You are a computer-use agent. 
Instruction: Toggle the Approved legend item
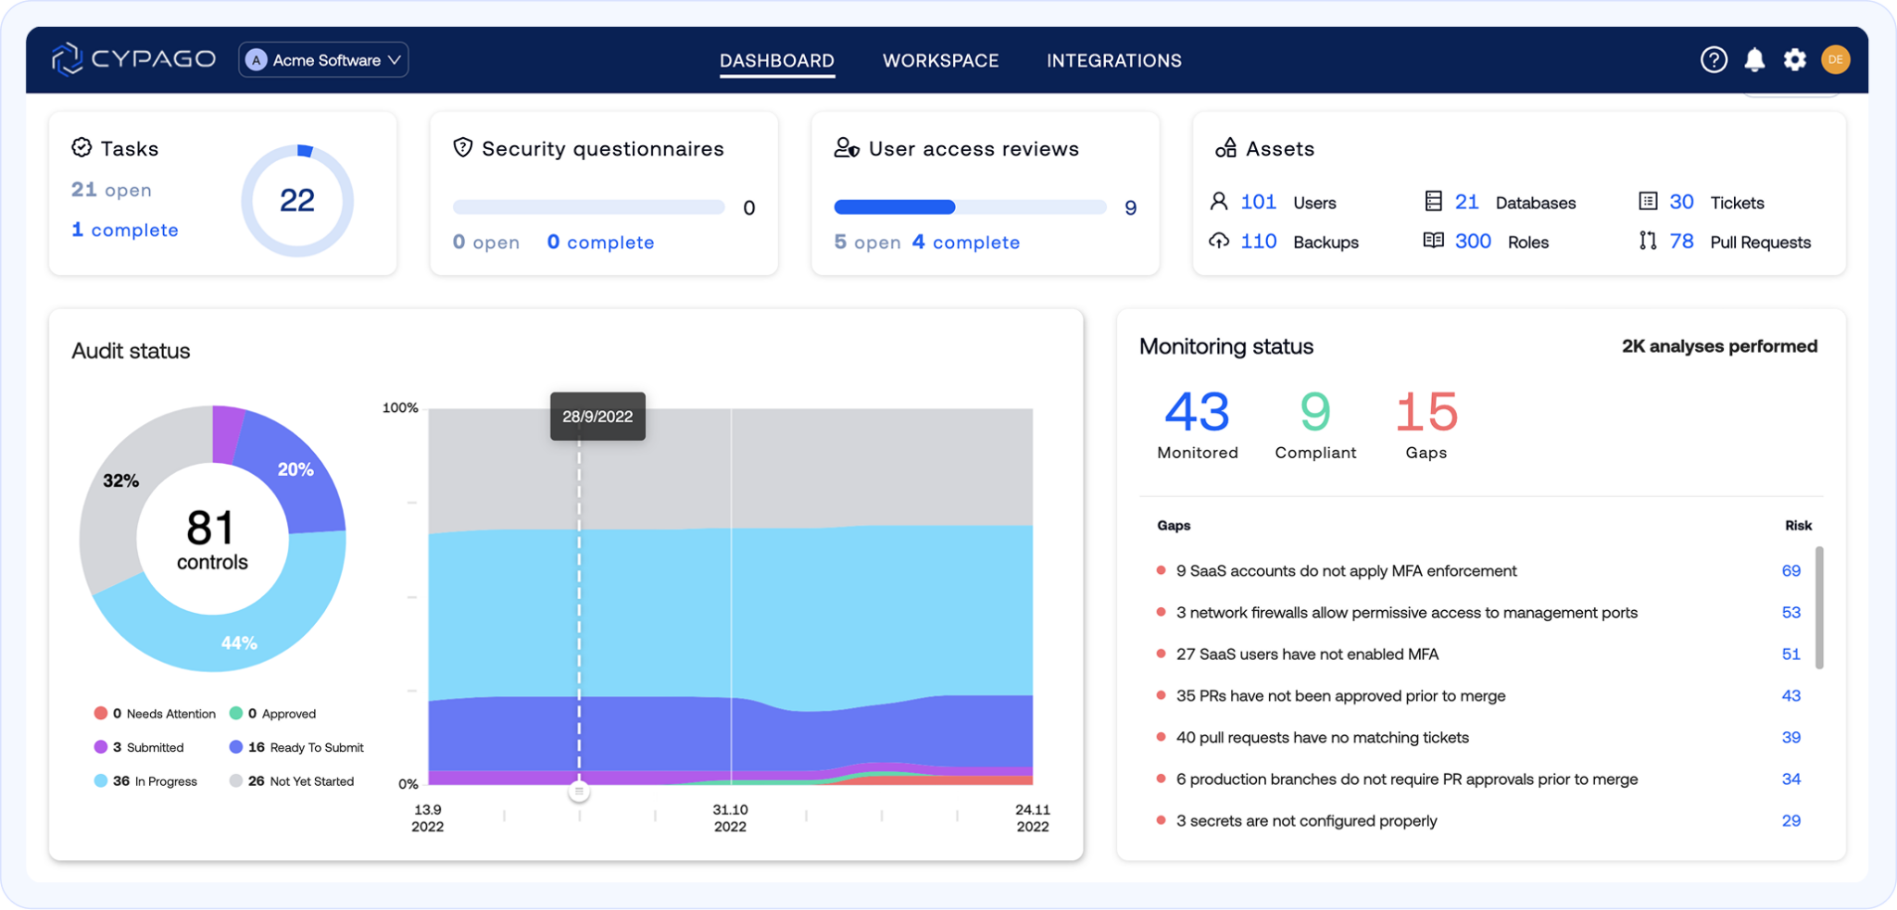(273, 714)
